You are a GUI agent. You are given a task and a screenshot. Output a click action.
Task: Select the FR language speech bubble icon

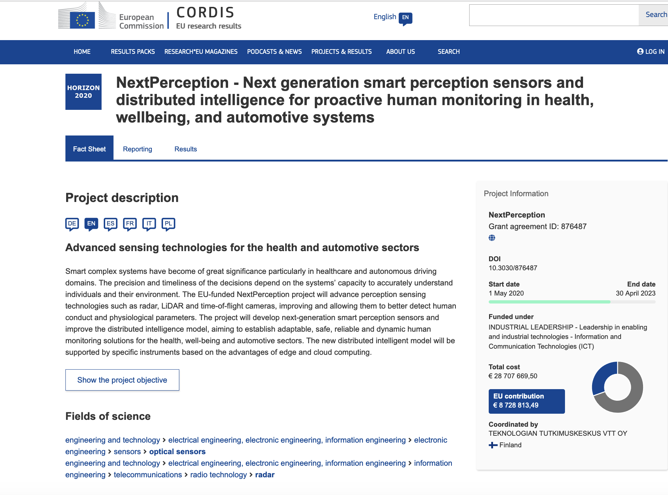pos(130,224)
